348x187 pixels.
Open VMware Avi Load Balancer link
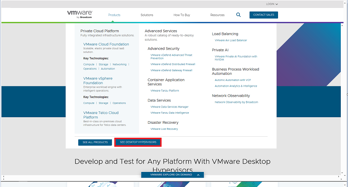(x=231, y=40)
